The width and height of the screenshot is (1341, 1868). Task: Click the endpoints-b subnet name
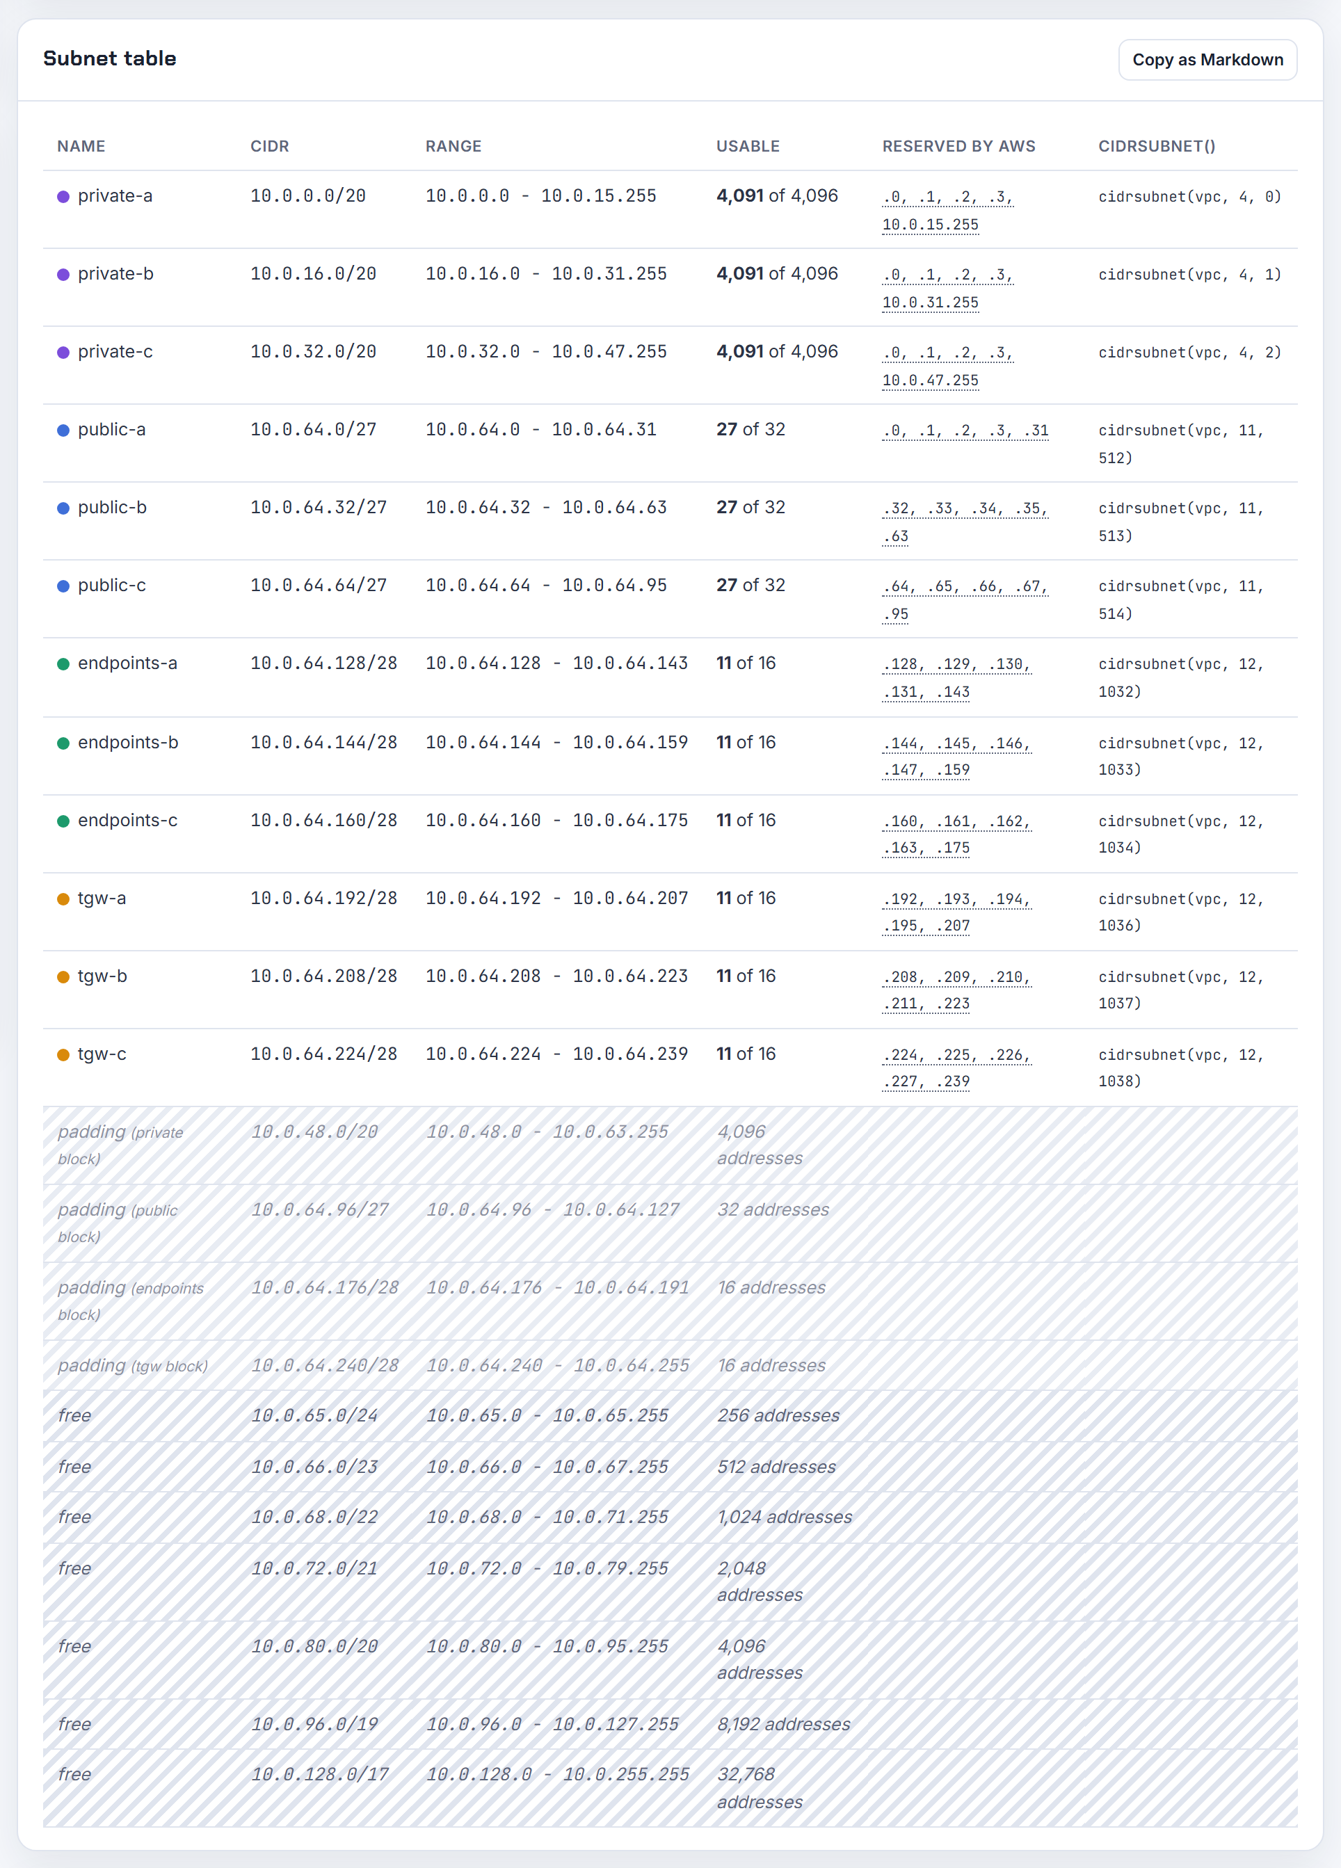click(x=128, y=742)
